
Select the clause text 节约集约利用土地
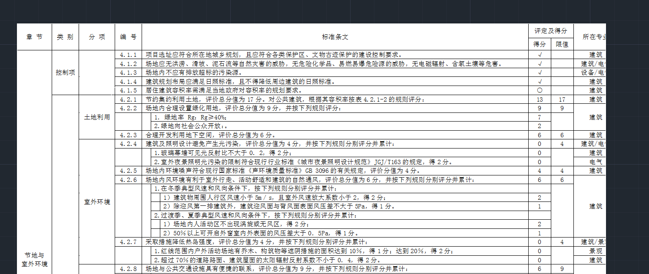point(285,99)
